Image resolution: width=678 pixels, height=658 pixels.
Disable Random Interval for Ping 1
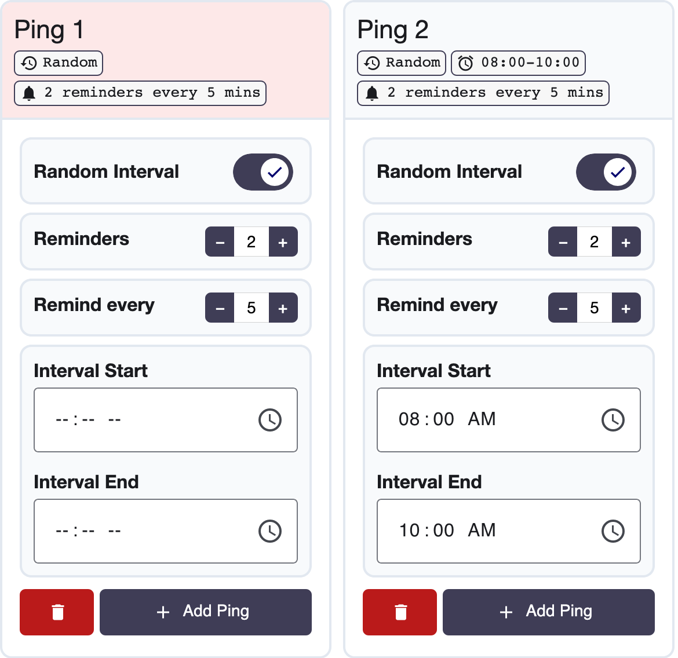click(263, 171)
